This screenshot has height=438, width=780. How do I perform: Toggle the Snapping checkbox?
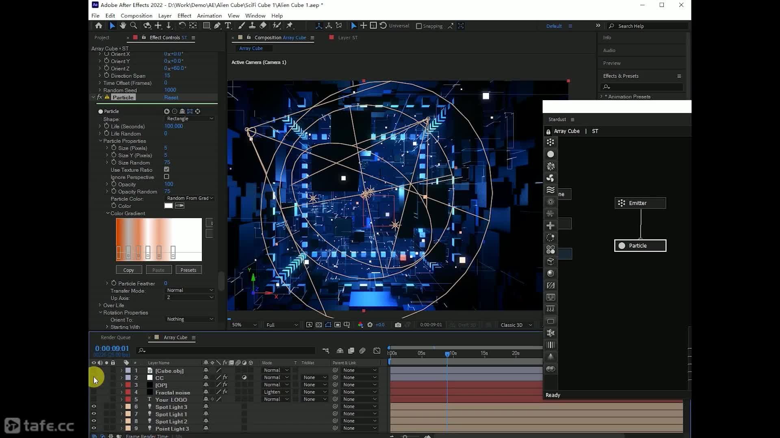pos(419,26)
